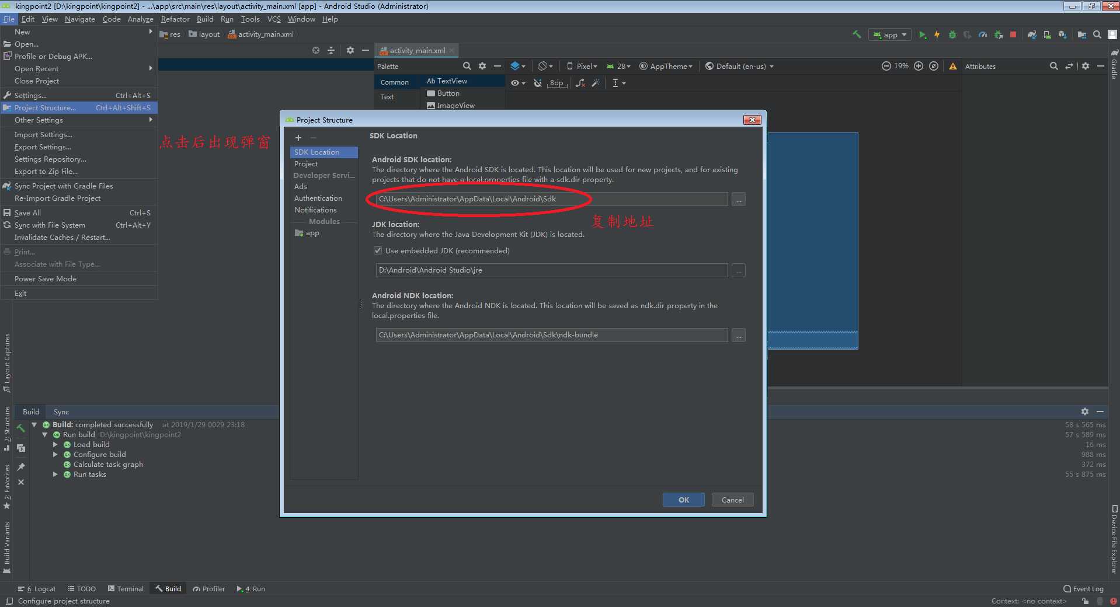Image resolution: width=1120 pixels, height=607 pixels.
Task: Click the NDK location path field
Action: [552, 335]
